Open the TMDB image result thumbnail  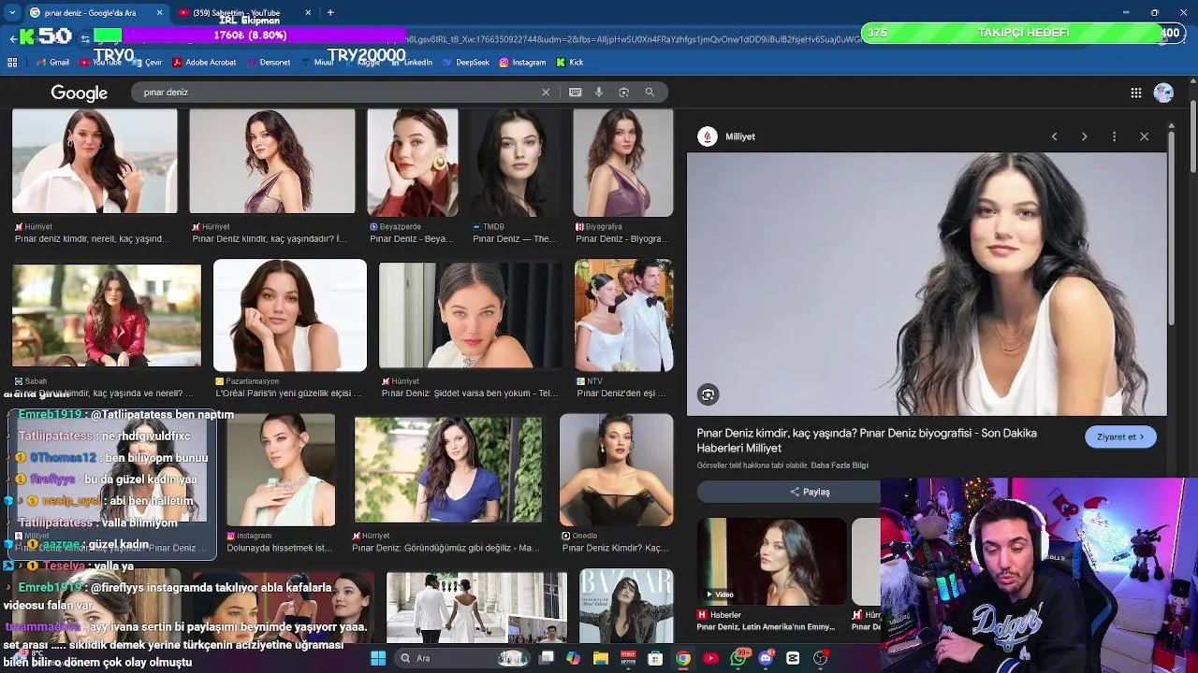pos(514,163)
